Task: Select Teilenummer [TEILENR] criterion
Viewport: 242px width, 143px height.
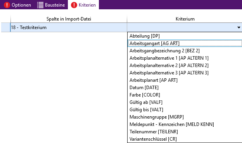Action: tap(185, 132)
